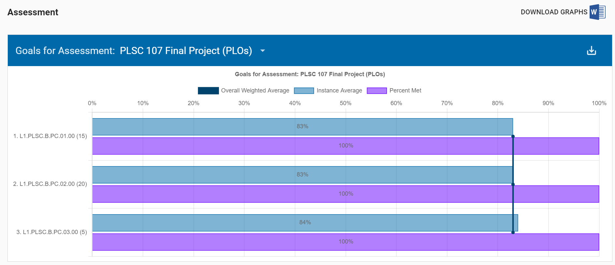This screenshot has width=615, height=265.
Task: Select the PLSC 107 Final Project header title
Action: click(186, 51)
